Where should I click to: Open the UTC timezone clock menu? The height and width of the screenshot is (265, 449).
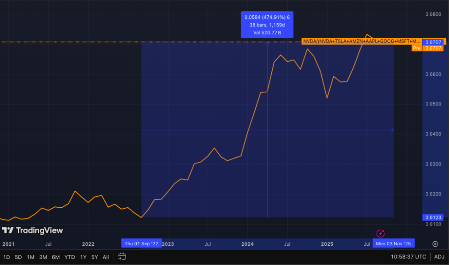pos(407,257)
